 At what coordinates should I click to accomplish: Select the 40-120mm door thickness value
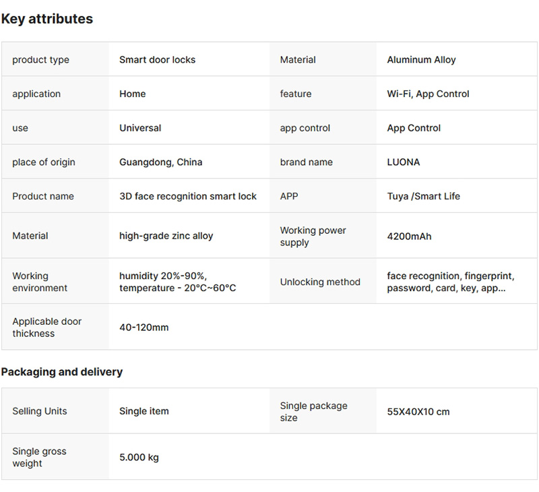click(144, 328)
